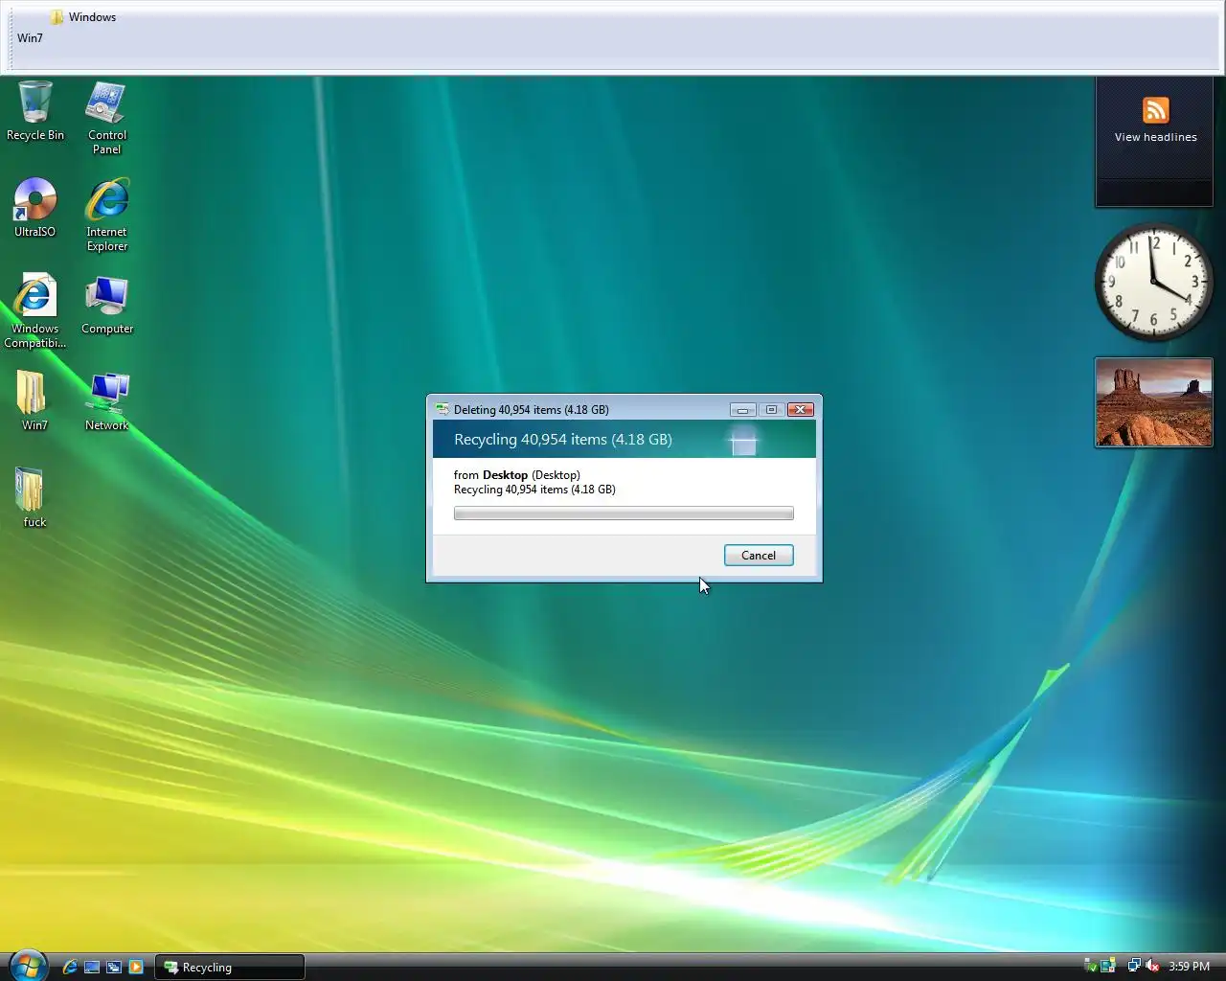Select the Network desktop icon
This screenshot has height=981, width=1226.
(106, 400)
